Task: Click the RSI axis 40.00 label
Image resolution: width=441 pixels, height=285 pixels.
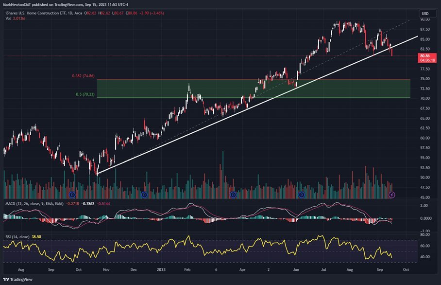Action: tap(425, 257)
